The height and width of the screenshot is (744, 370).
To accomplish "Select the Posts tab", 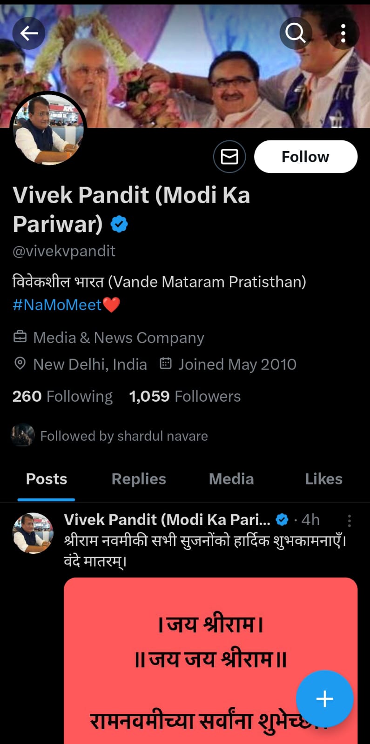I will click(x=47, y=479).
